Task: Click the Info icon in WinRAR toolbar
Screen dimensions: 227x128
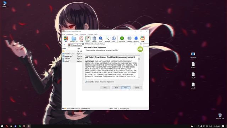Action: pos(114,39)
